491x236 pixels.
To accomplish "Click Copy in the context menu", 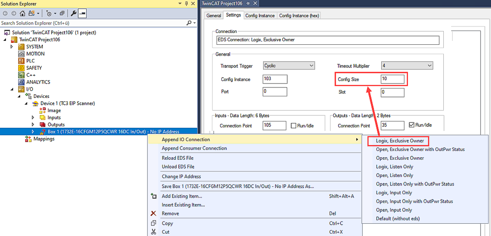I will pyautogui.click(x=167, y=224).
